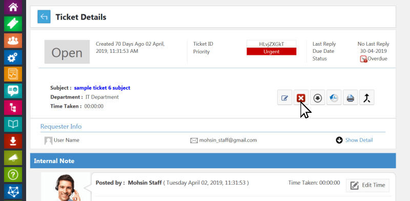Open the blue gears Configuration icon
The image size is (410, 201).
click(13, 57)
